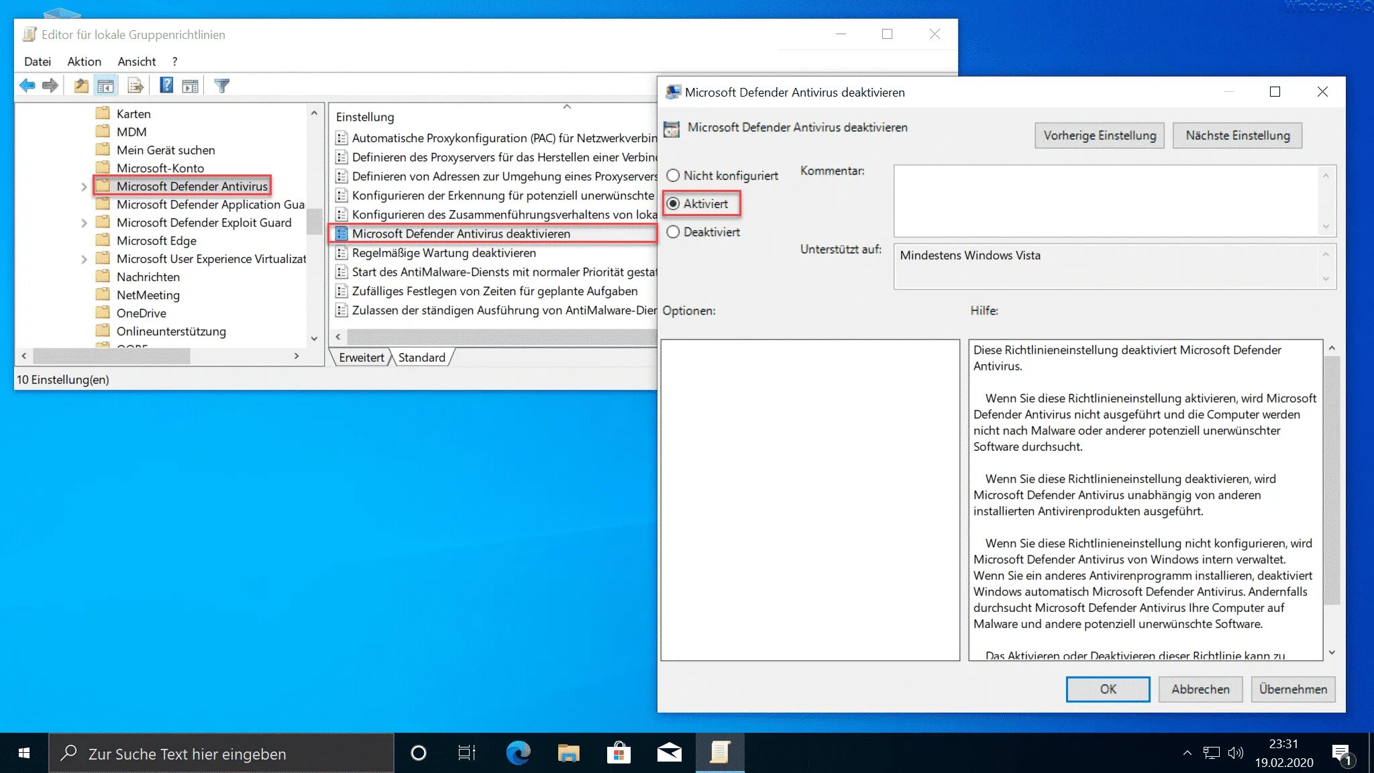Viewport: 1374px width, 773px height.
Task: Click the Filter toolbar icon
Action: [221, 85]
